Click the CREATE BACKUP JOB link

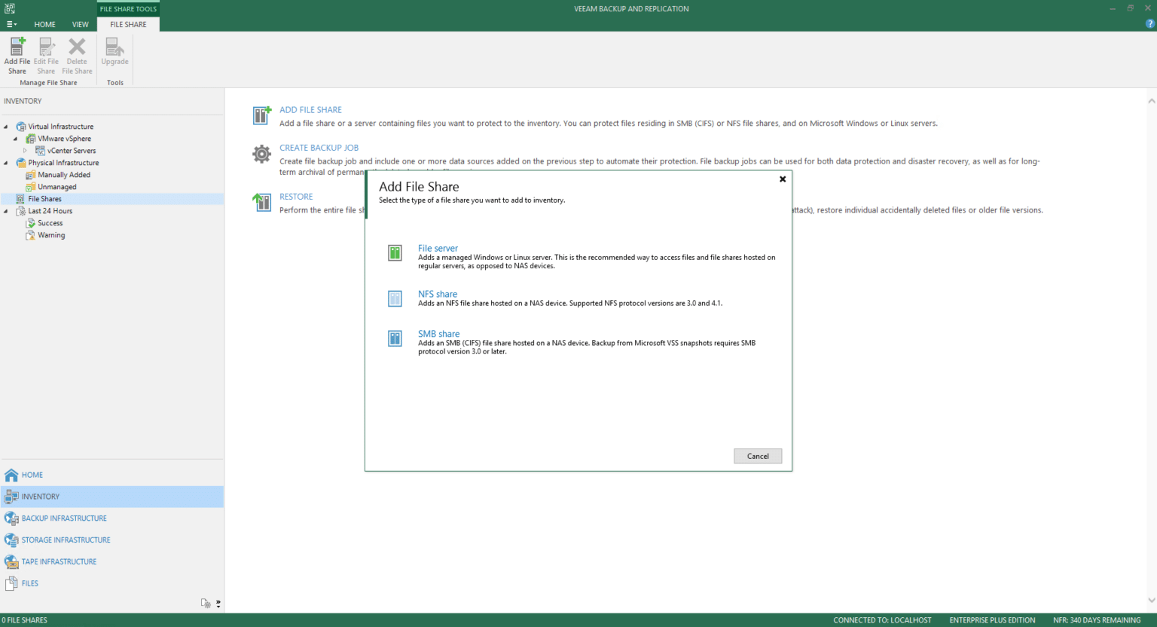319,148
